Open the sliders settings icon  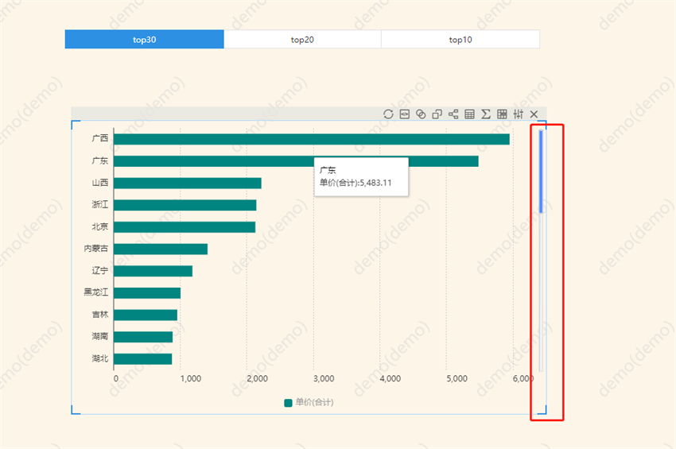pyautogui.click(x=519, y=114)
